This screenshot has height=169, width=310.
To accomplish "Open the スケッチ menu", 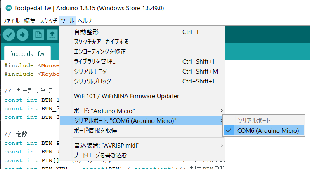I will point(48,21).
